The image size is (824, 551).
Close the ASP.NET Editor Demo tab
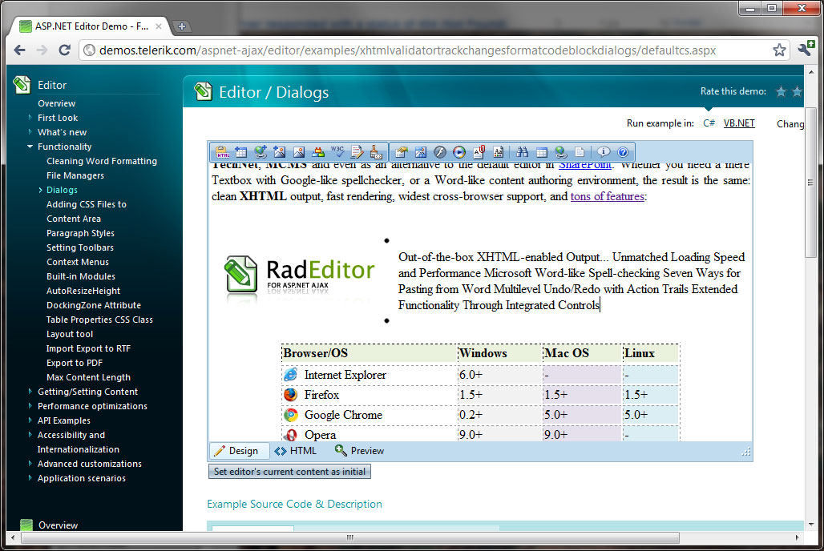point(158,26)
